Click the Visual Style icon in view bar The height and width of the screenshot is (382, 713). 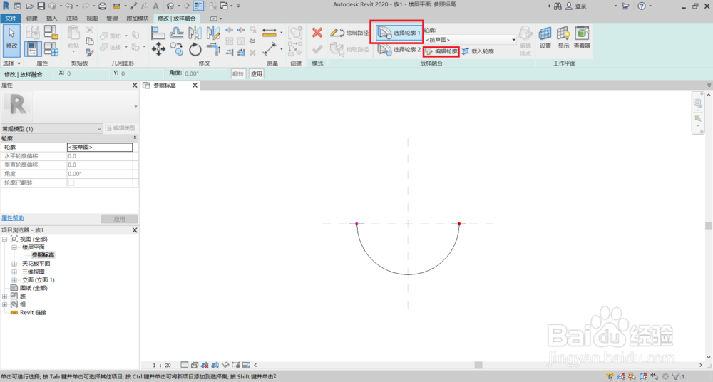(x=194, y=365)
